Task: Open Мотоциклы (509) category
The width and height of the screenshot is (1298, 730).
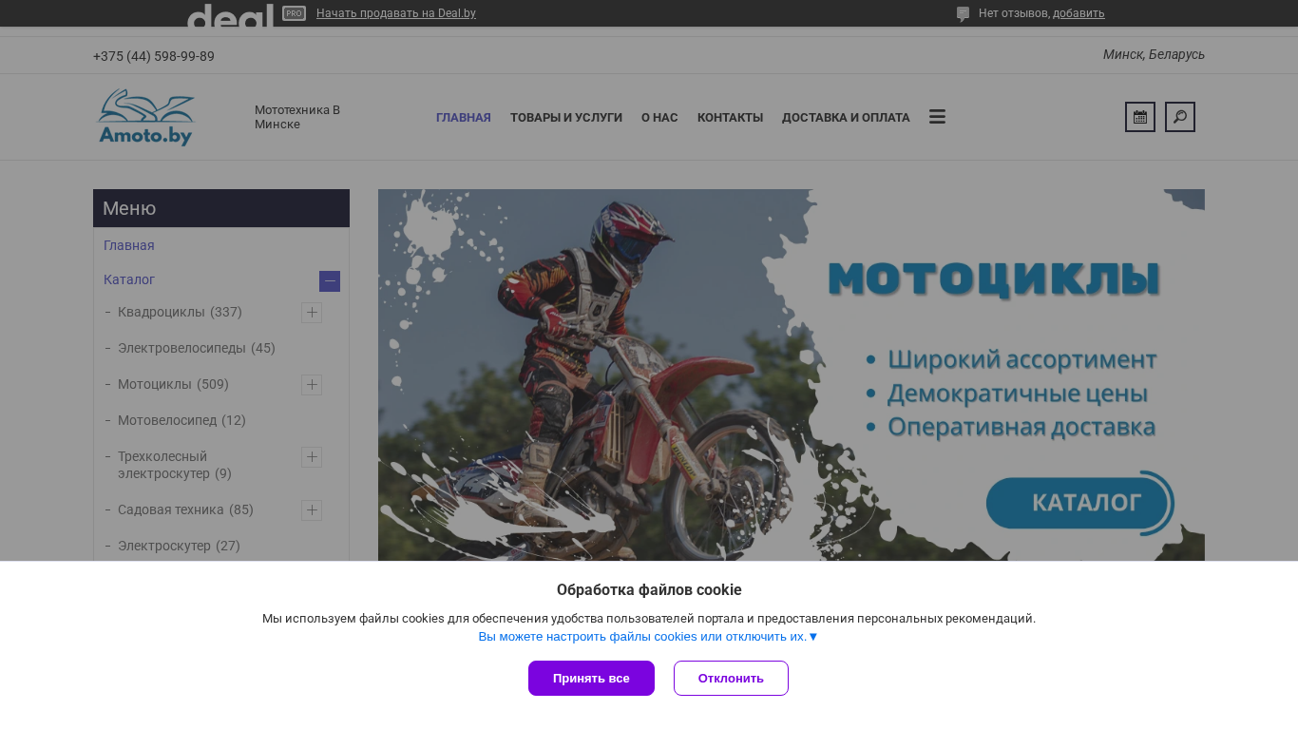Action: [173, 384]
